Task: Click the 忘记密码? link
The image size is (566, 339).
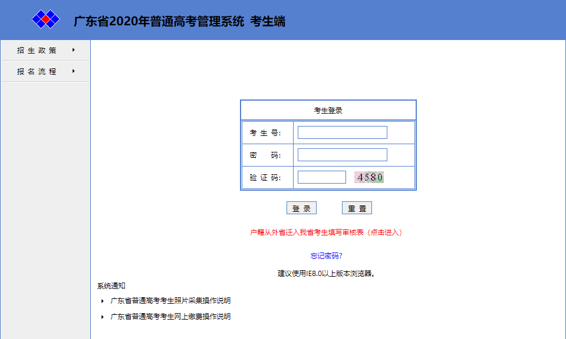Action: point(326,256)
